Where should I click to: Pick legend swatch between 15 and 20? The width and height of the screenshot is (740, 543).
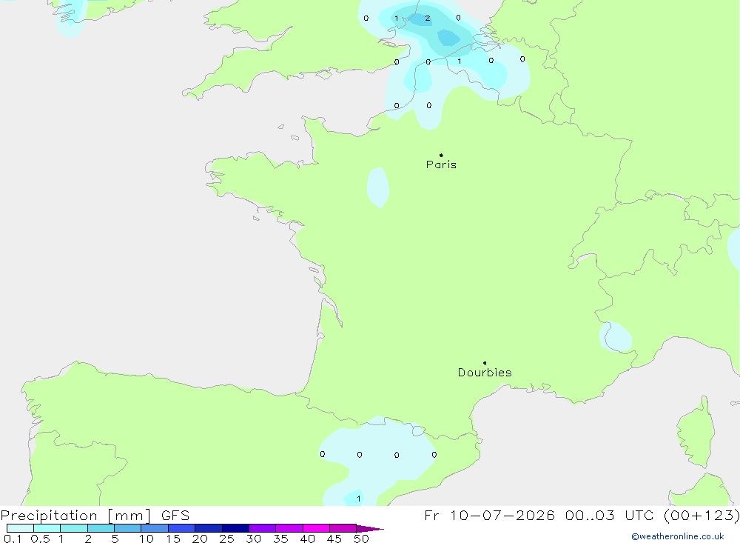[182, 528]
